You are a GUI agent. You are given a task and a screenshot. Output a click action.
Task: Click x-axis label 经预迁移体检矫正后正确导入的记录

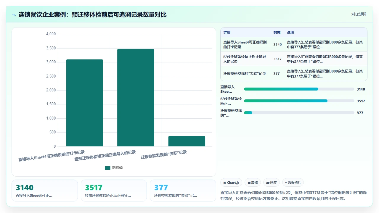pos(105,156)
